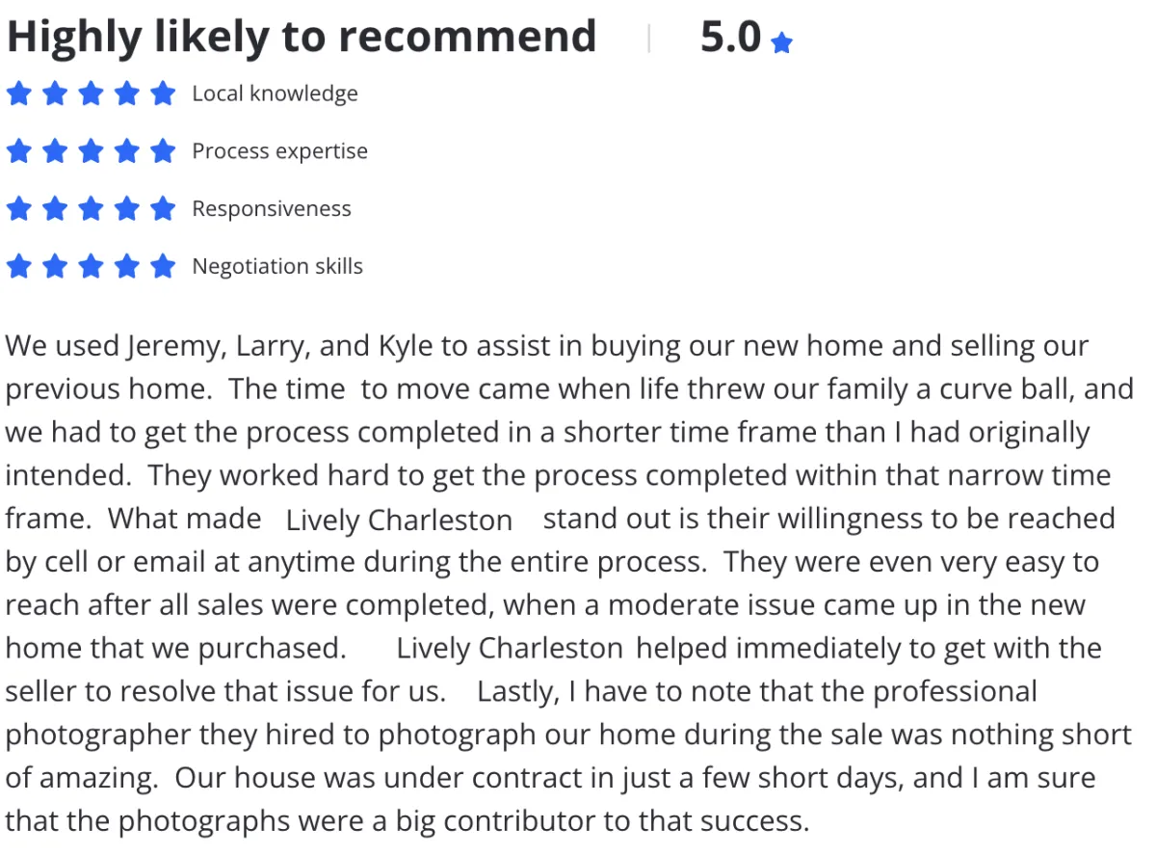Click the 'Local knowledge' label
This screenshot has height=856, width=1156.
click(x=275, y=94)
